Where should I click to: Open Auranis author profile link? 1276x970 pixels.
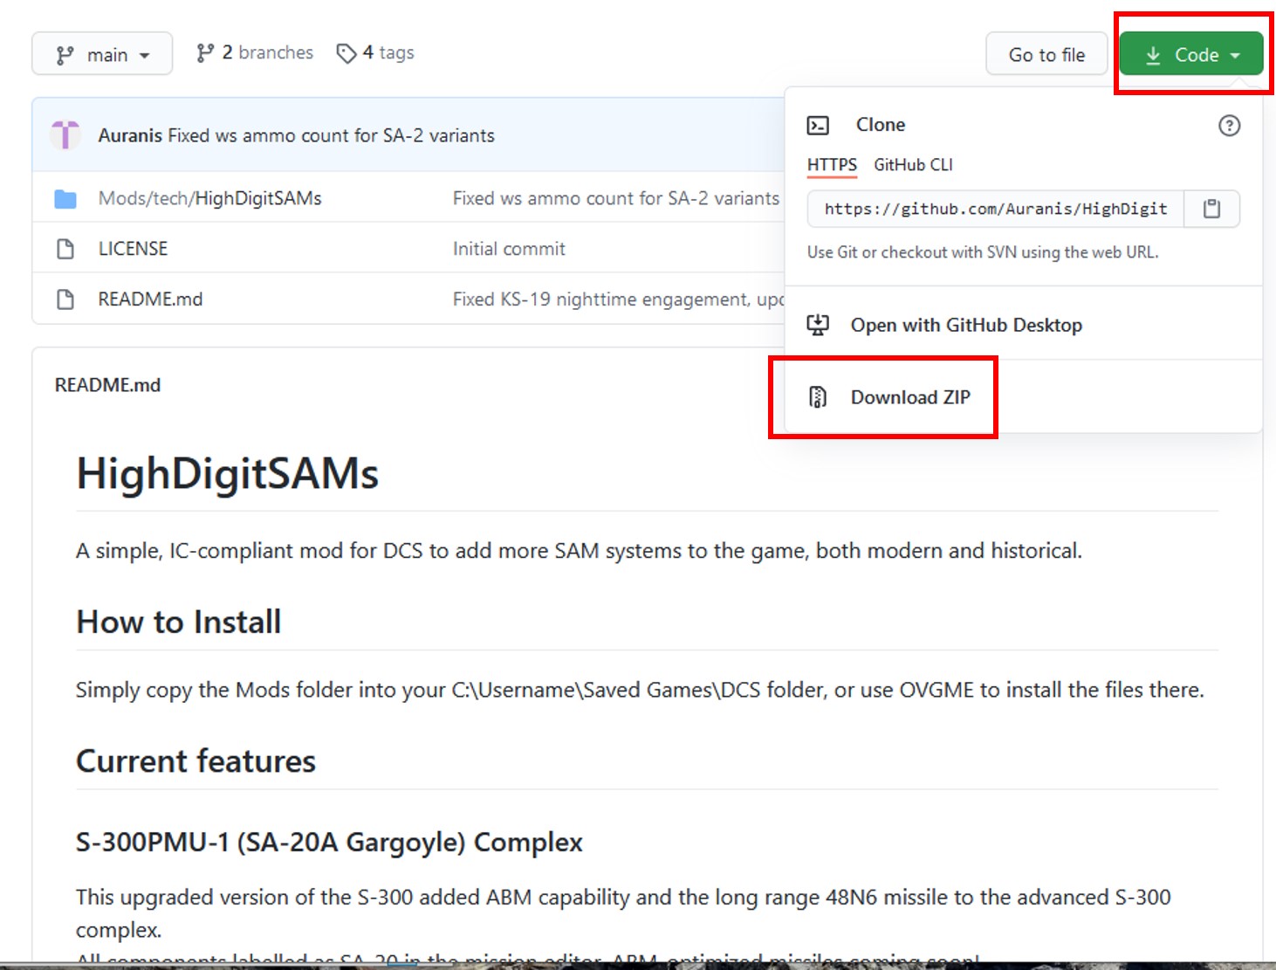(x=130, y=135)
